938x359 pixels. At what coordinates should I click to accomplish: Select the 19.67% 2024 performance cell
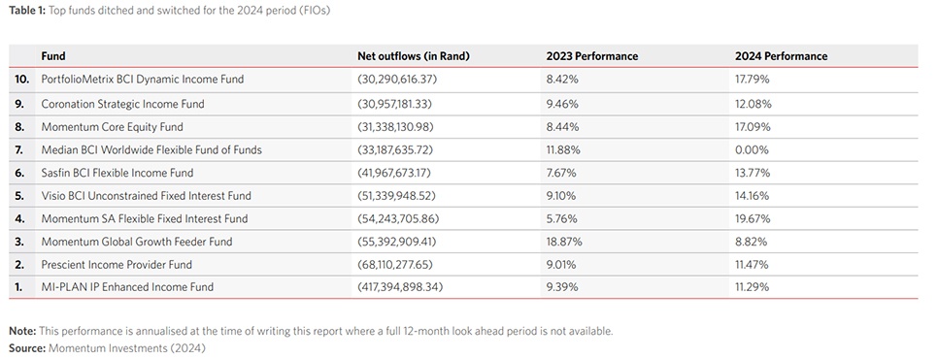[x=752, y=218]
